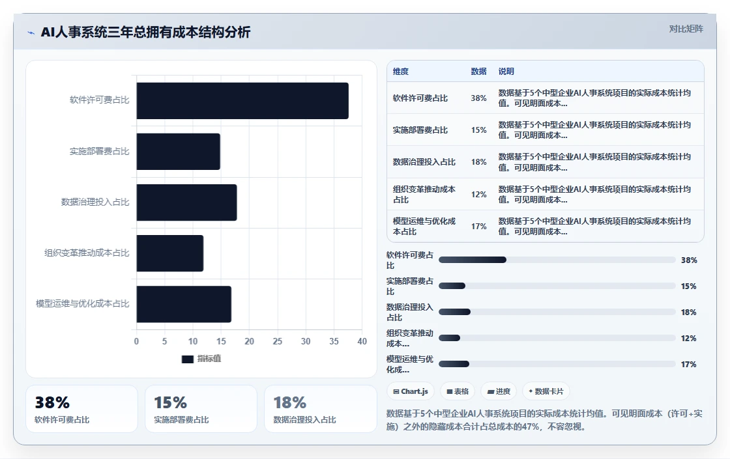Viewport: 730px width, 459px height.
Task: Click the 20 tick on the x-axis
Action: pos(249,341)
